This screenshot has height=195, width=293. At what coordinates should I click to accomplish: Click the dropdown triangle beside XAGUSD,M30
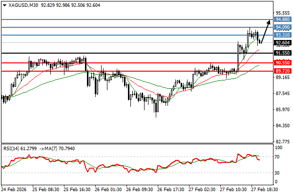pos(4,4)
